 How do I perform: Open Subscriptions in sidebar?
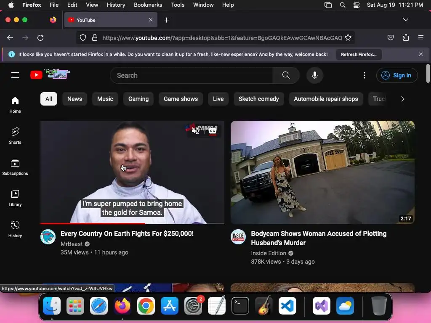[15, 167]
